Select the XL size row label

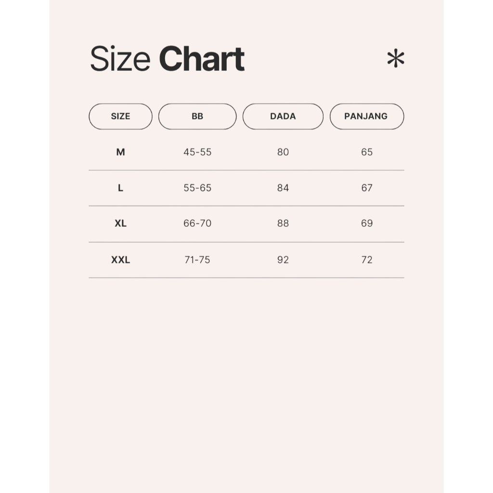pos(120,223)
